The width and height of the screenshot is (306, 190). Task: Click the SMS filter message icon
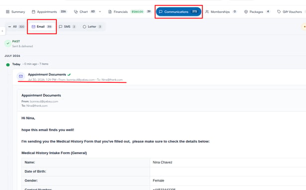[60, 26]
